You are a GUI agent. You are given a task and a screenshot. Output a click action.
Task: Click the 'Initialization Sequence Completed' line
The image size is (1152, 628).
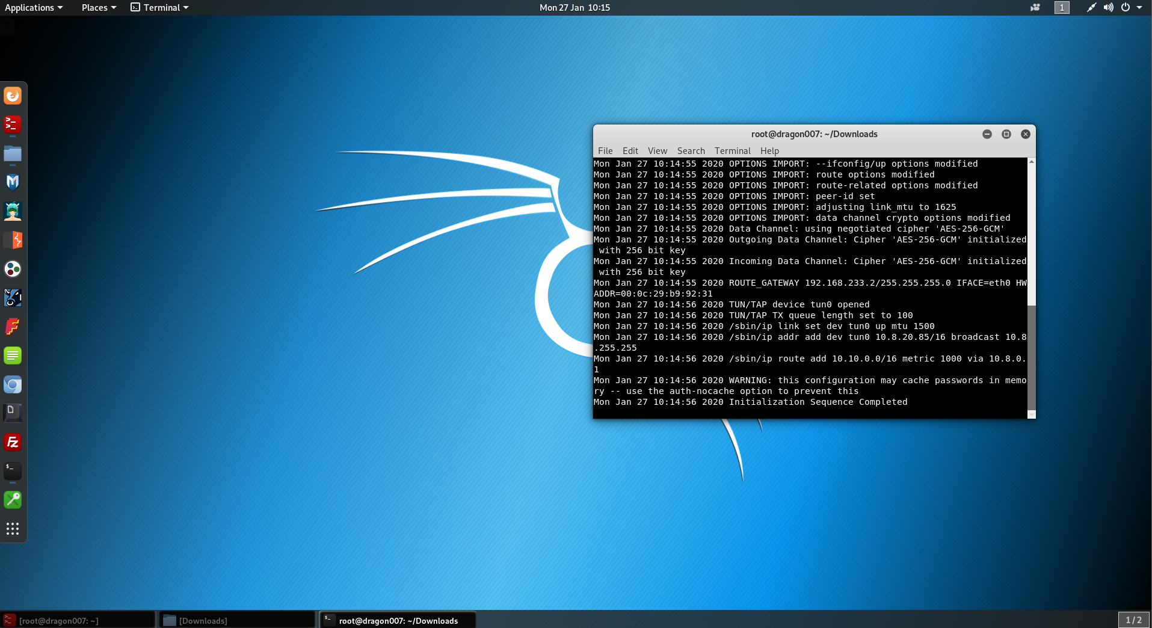pos(750,402)
